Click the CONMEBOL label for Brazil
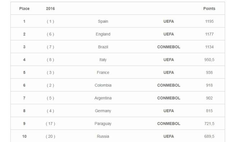The width and height of the screenshot is (233, 142). 169,47
